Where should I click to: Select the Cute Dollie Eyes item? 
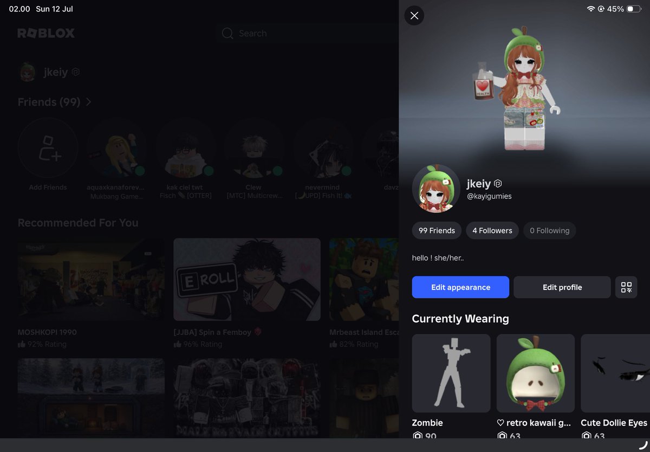(x=615, y=373)
